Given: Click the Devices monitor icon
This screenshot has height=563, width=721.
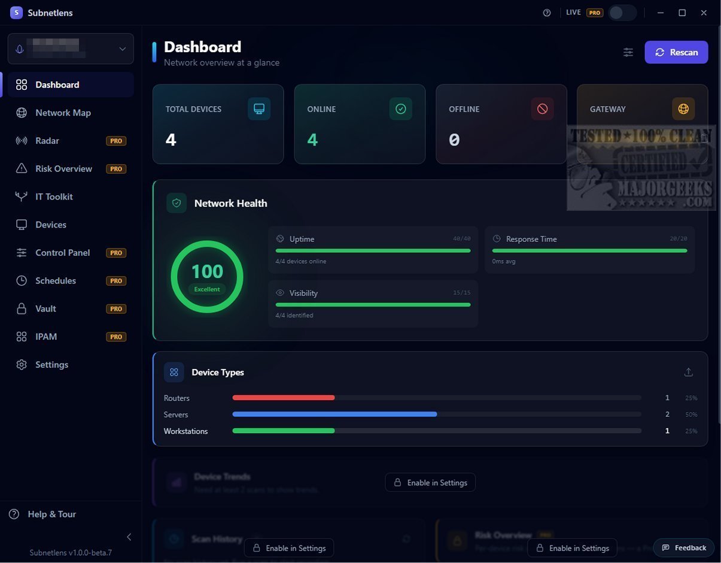Looking at the screenshot, I should tap(22, 225).
